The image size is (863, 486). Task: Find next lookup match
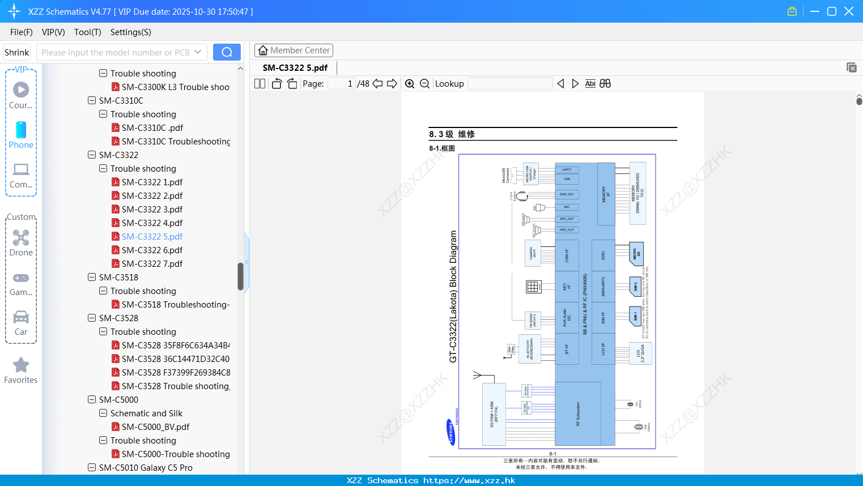575,83
